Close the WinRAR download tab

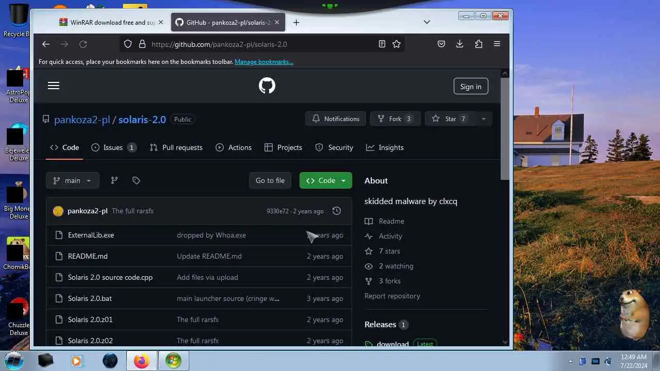point(161,22)
